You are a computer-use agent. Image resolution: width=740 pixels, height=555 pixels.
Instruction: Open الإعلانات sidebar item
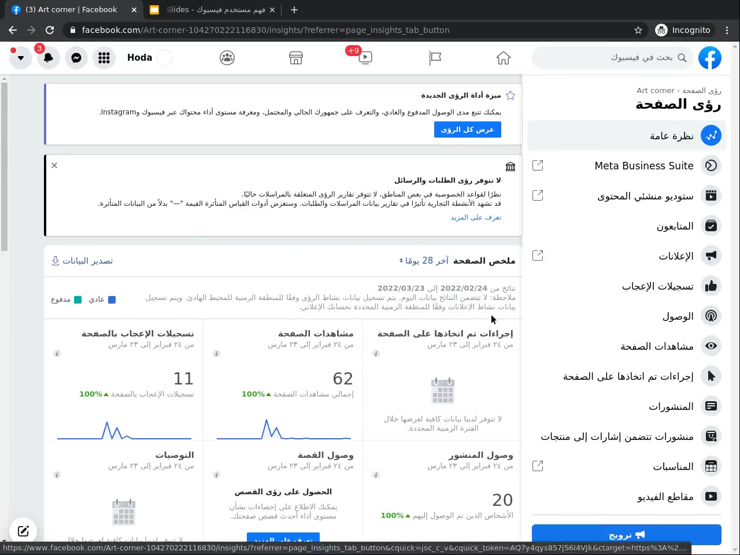coord(627,256)
